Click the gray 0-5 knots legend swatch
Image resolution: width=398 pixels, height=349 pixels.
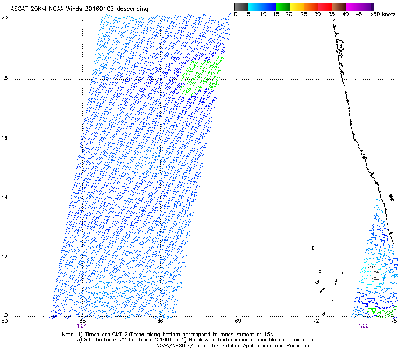(x=241, y=6)
